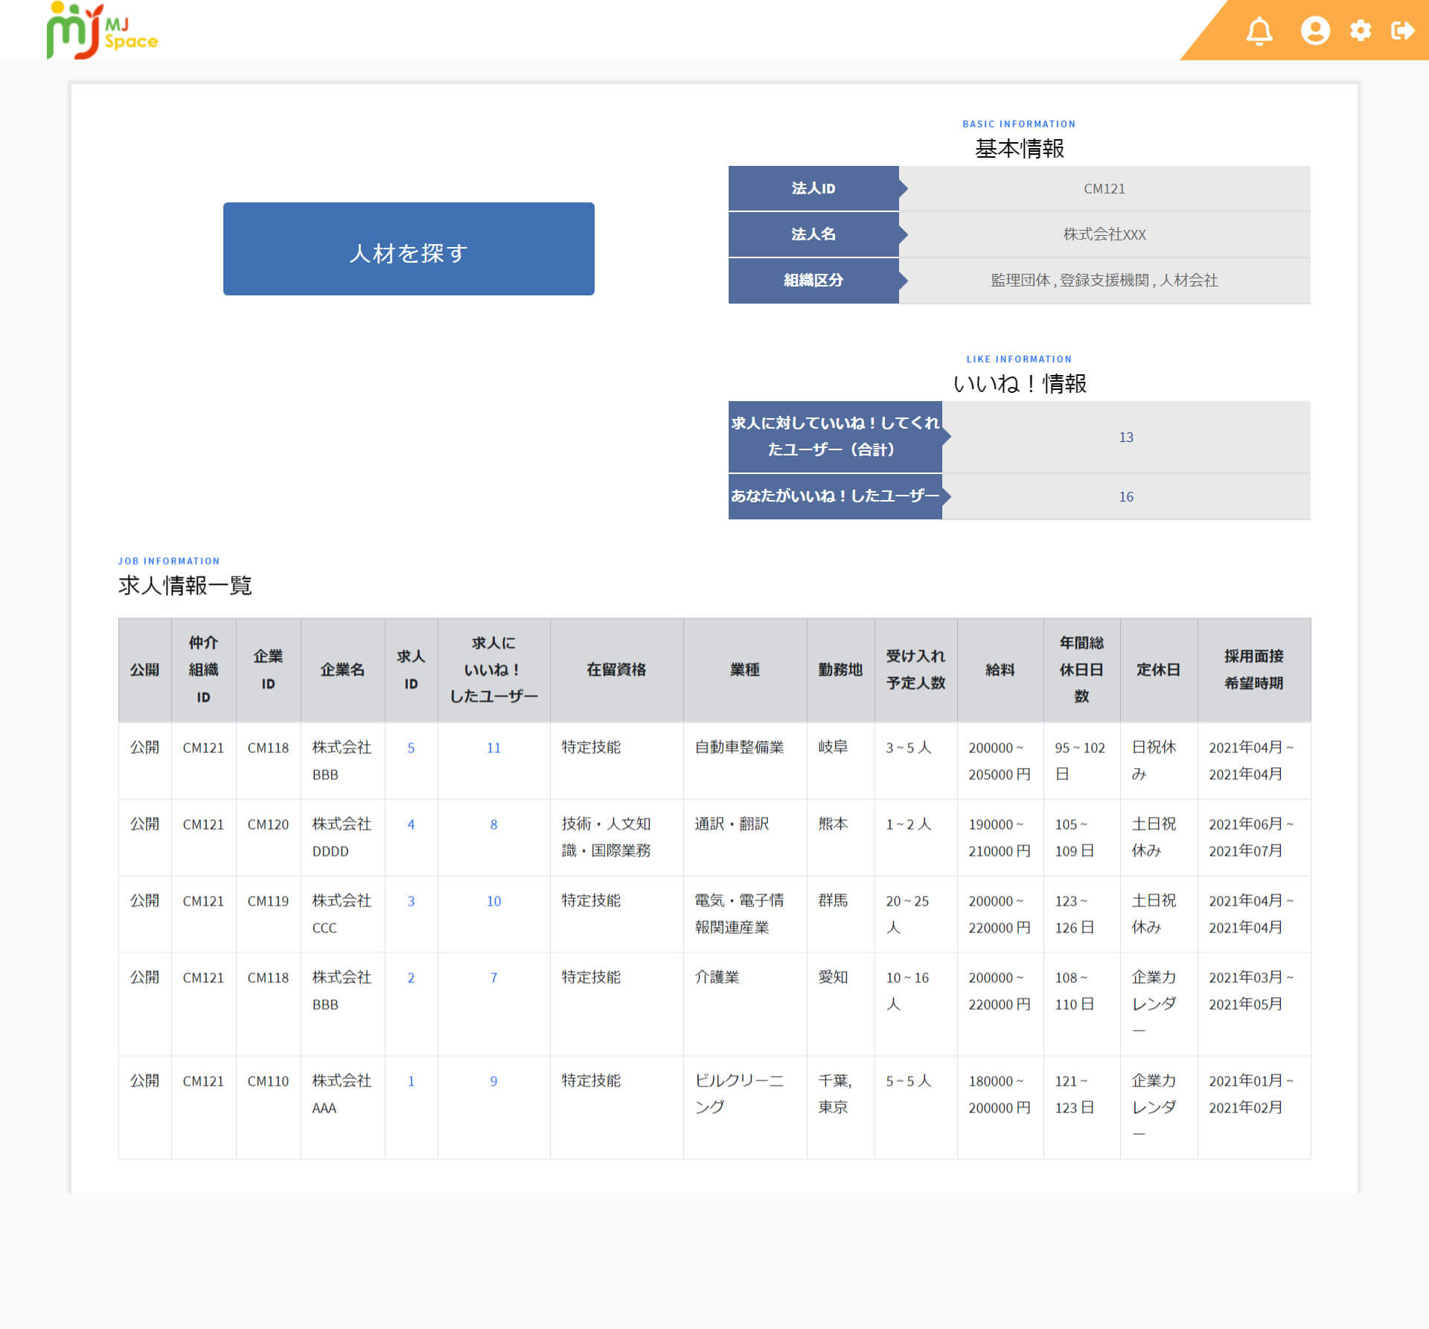Click the 定休日 column header

tap(1158, 670)
